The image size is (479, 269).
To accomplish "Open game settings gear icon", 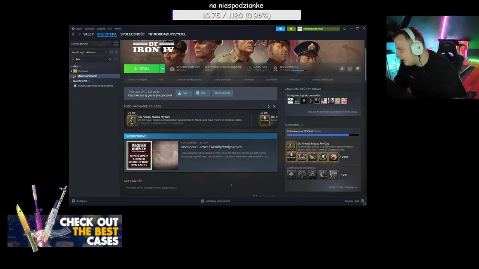I will click(x=342, y=69).
